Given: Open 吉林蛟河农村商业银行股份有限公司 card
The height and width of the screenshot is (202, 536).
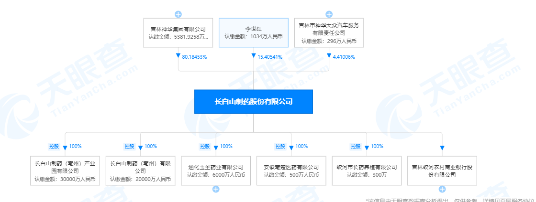Looking at the screenshot, I should pos(442,171).
